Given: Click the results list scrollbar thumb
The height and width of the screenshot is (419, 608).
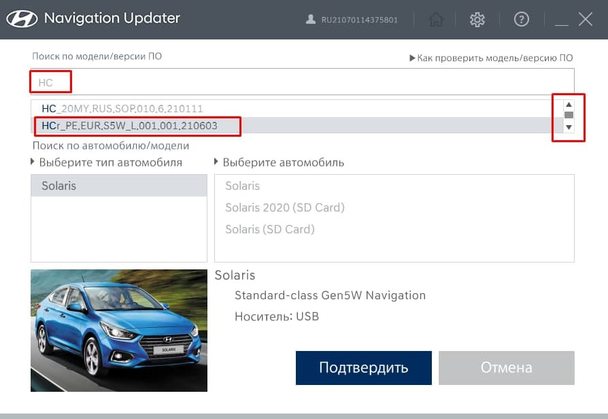Looking at the screenshot, I should point(569,115).
